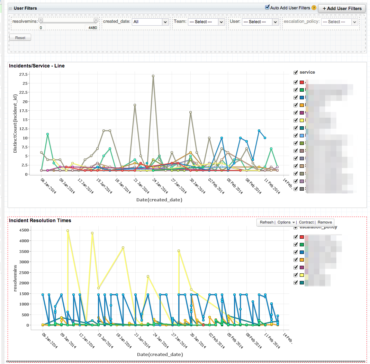Click the yellow help icon beside Auto Add User Filters
The height and width of the screenshot is (364, 370).
pos(314,8)
